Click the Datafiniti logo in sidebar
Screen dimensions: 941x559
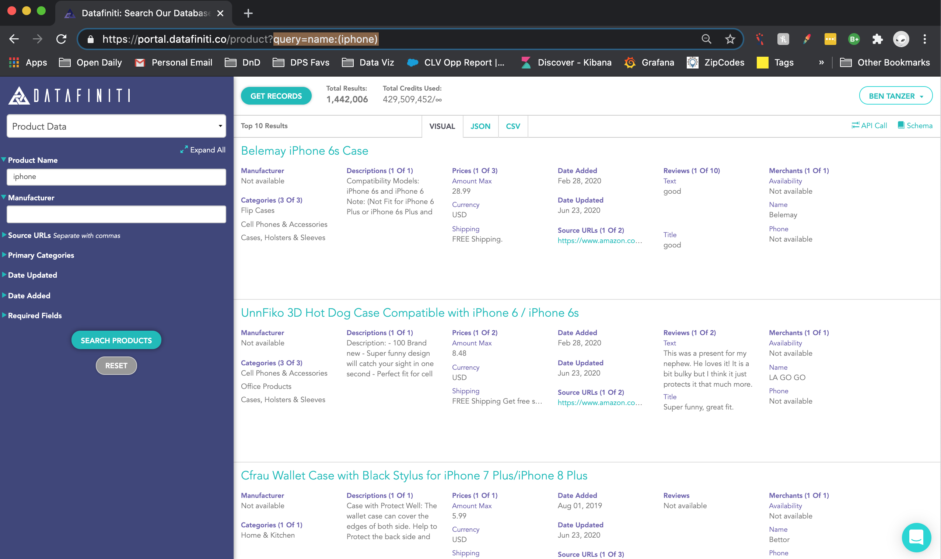70,96
